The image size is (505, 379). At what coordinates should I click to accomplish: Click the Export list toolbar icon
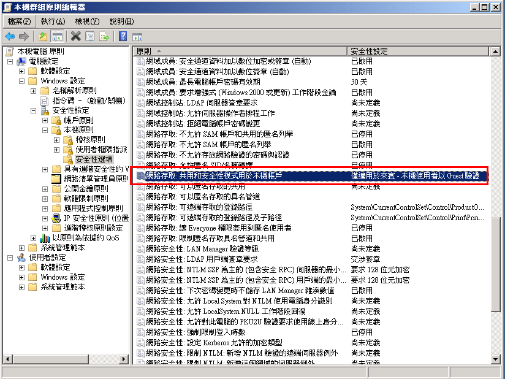pyautogui.click(x=104, y=36)
